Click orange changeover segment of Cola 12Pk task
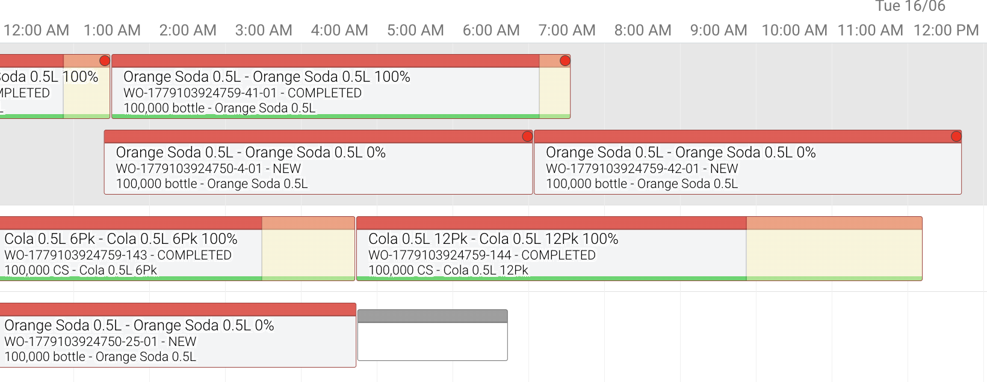The width and height of the screenshot is (987, 382). [x=834, y=223]
